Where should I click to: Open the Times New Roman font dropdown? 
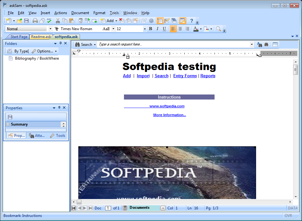pyautogui.click(x=113, y=29)
